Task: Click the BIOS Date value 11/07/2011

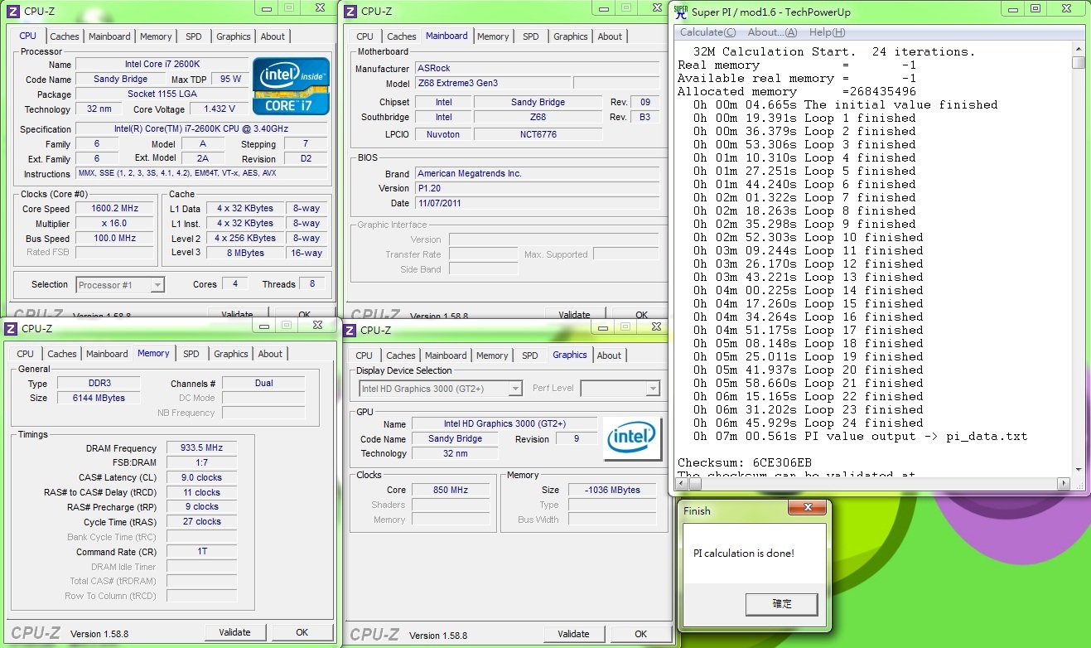Action: coord(536,203)
